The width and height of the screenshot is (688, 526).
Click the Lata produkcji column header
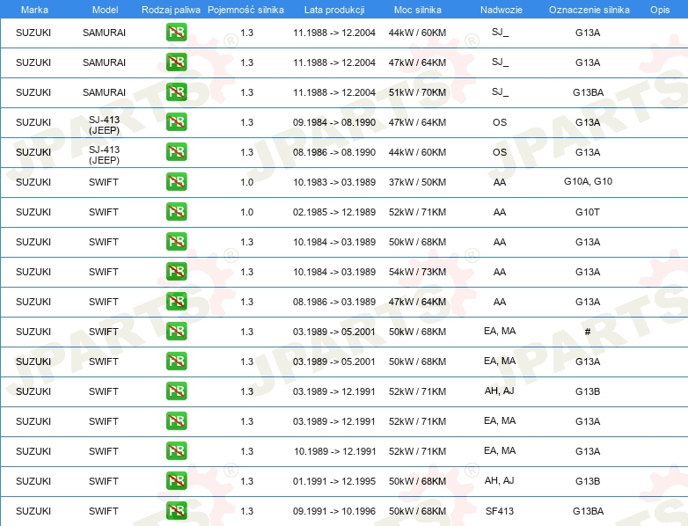click(334, 10)
